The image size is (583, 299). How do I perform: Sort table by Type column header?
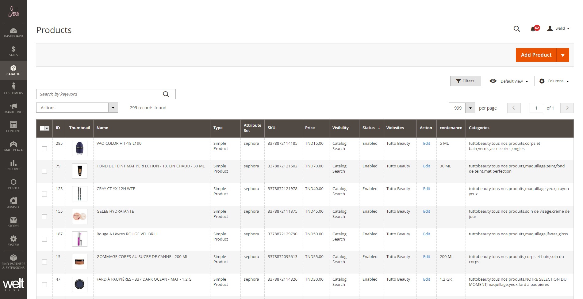coord(225,128)
